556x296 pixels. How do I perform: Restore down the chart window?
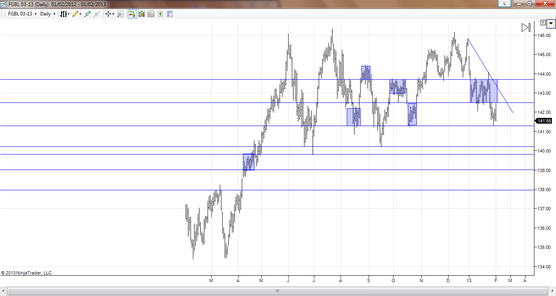pyautogui.click(x=529, y=3)
